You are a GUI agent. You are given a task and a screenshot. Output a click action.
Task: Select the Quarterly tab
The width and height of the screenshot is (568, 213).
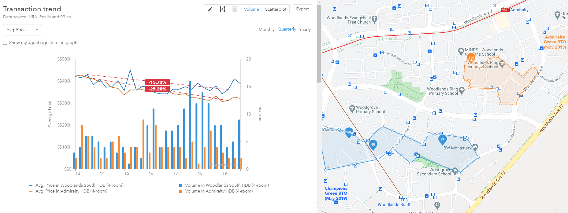tap(287, 29)
